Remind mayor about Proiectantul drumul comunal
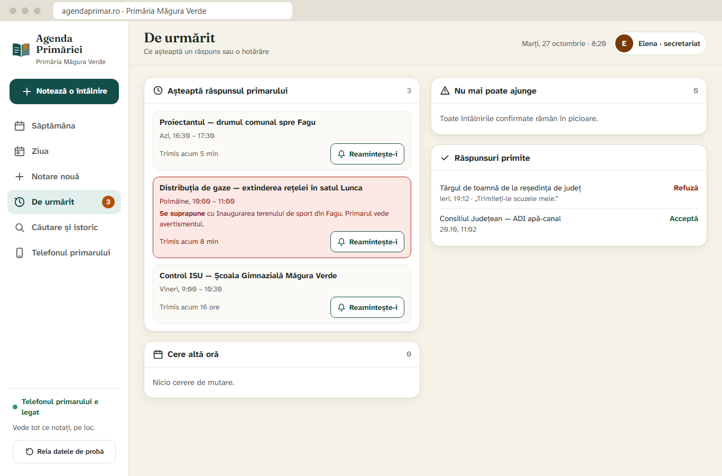Screen dimensions: 722x476 pos(367,154)
